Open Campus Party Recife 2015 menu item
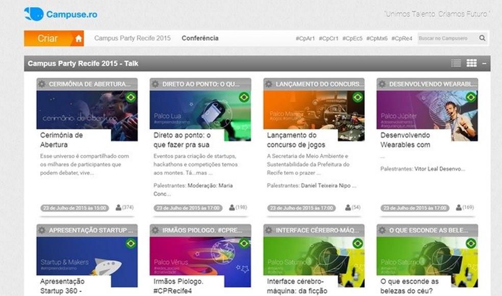The width and height of the screenshot is (502, 296). pos(132,38)
